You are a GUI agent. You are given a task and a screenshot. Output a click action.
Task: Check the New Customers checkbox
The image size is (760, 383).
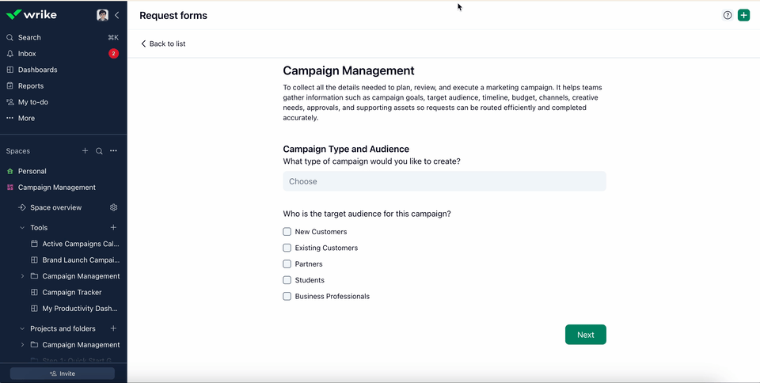[x=287, y=231]
